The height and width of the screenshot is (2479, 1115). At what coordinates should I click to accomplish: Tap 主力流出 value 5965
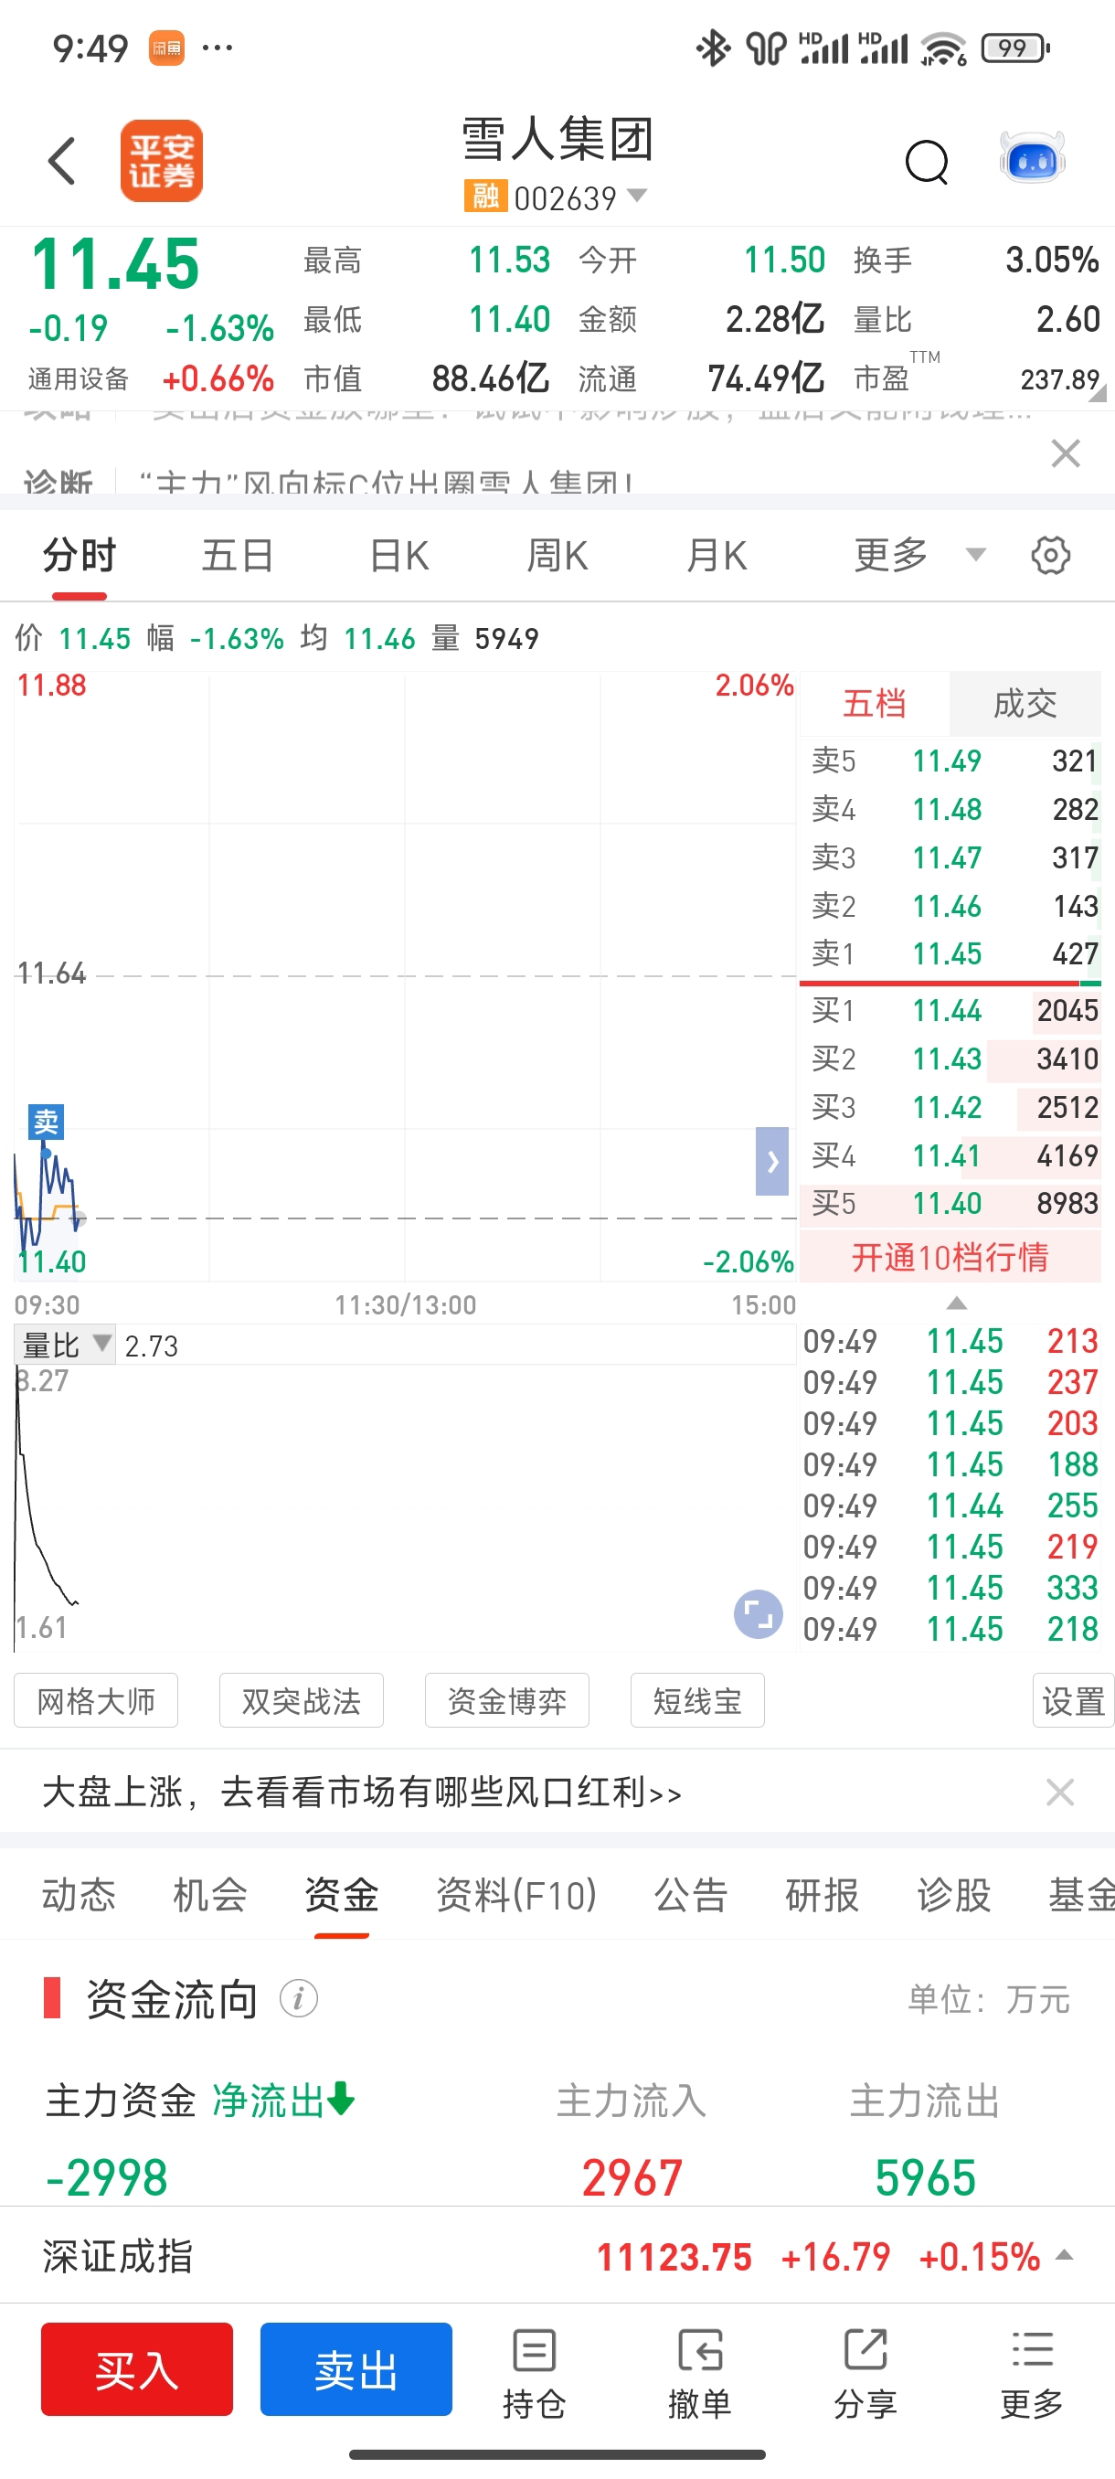click(926, 2176)
